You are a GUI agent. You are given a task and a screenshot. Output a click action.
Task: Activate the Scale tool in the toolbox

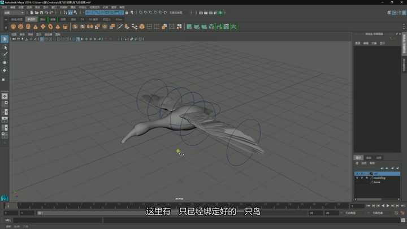coord(5,79)
